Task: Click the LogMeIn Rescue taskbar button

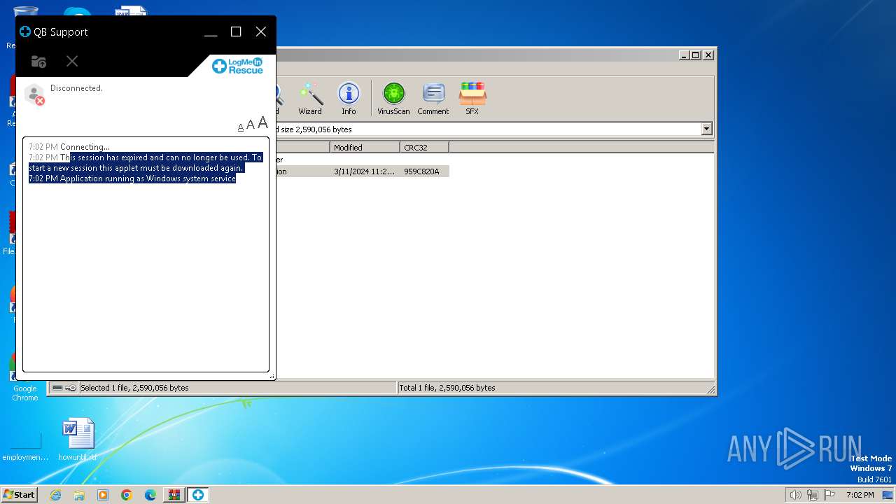Action: point(198,495)
